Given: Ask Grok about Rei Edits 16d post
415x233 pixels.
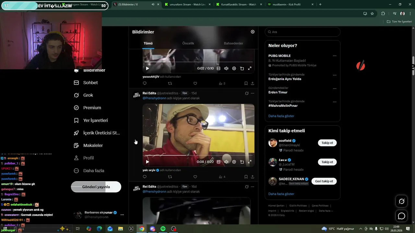Looking at the screenshot, I should point(247,187).
